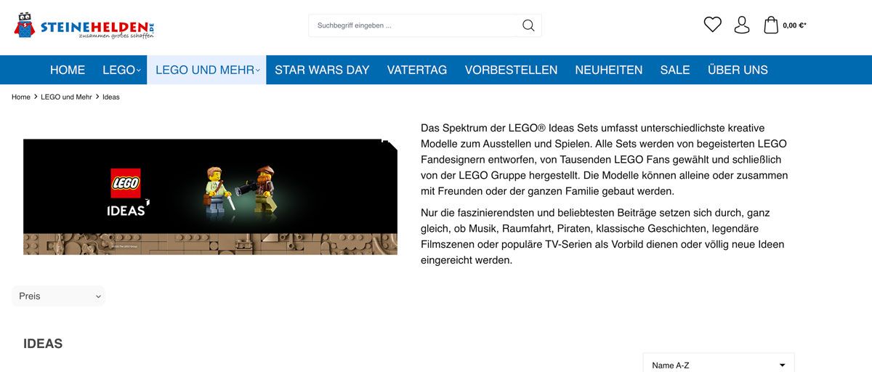Viewport: 872px width, 372px height.
Task: Click the Steinehelden logo
Action: coord(84,25)
